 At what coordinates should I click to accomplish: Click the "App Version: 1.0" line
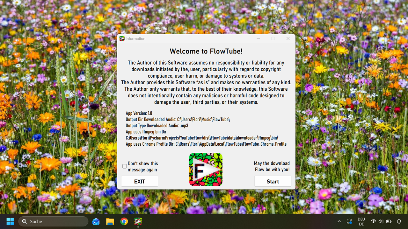(x=139, y=113)
